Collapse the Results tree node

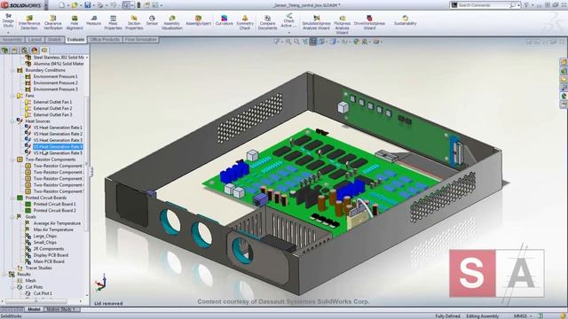[4, 275]
